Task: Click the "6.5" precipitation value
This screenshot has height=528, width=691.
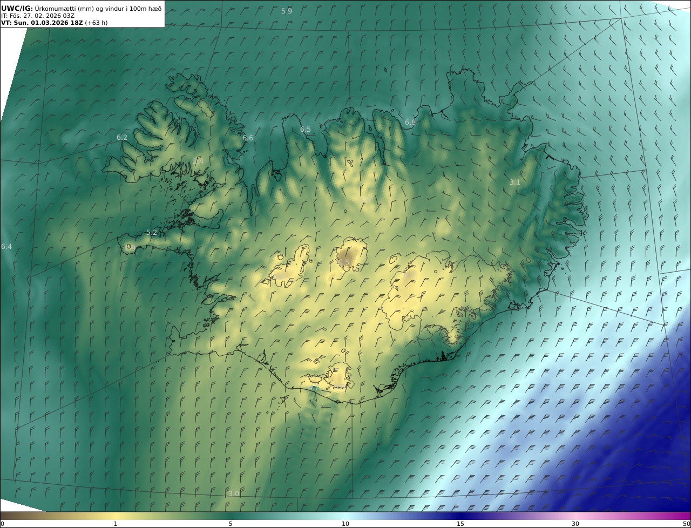Action: click(x=306, y=130)
